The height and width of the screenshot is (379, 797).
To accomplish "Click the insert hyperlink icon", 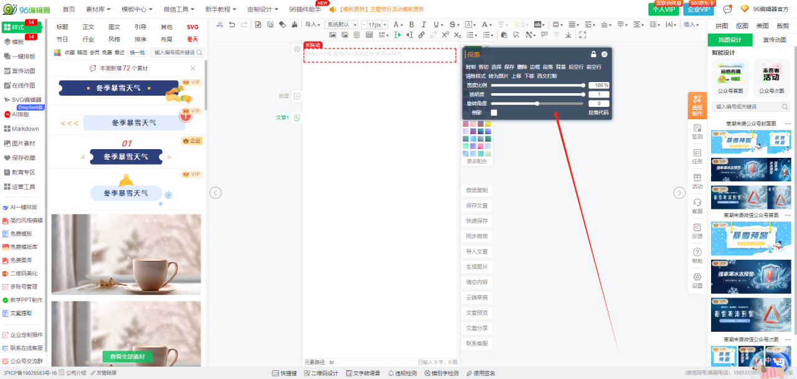I will [x=422, y=35].
